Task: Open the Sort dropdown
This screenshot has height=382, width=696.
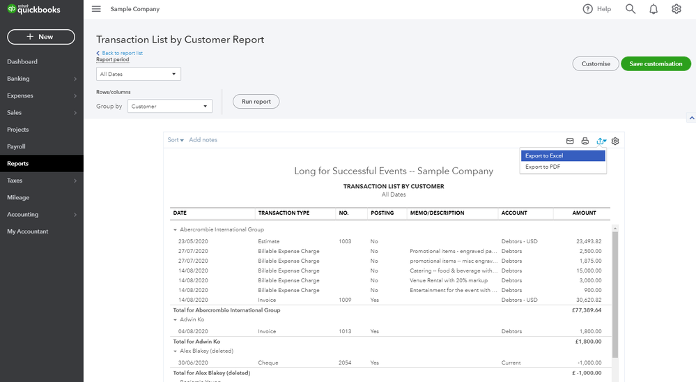Action: pyautogui.click(x=176, y=140)
